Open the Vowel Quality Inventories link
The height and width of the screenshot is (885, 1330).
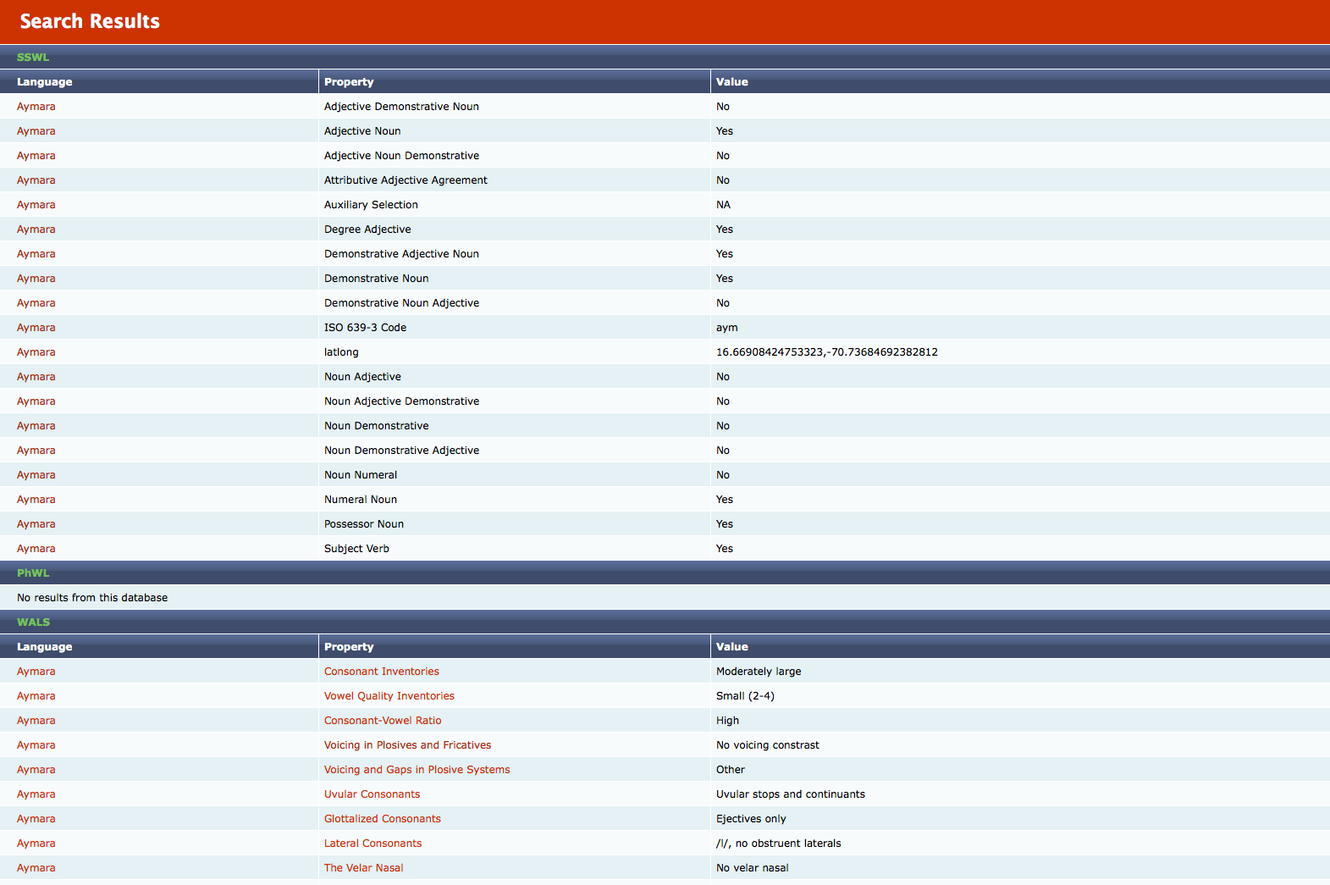pyautogui.click(x=389, y=696)
